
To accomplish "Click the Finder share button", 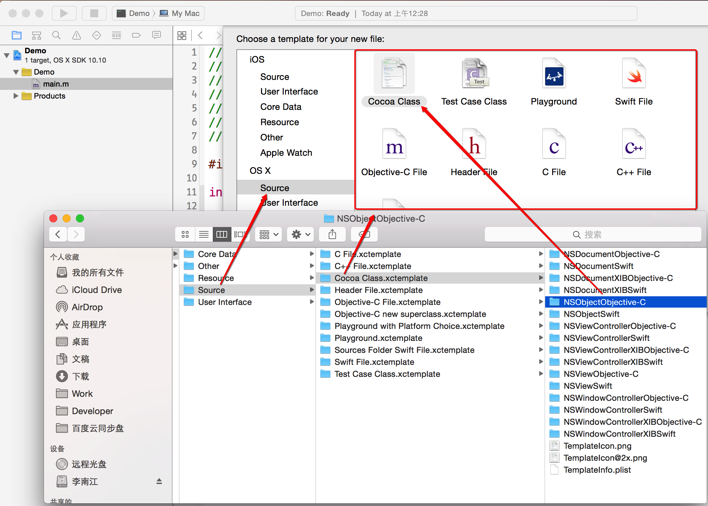I will point(332,234).
